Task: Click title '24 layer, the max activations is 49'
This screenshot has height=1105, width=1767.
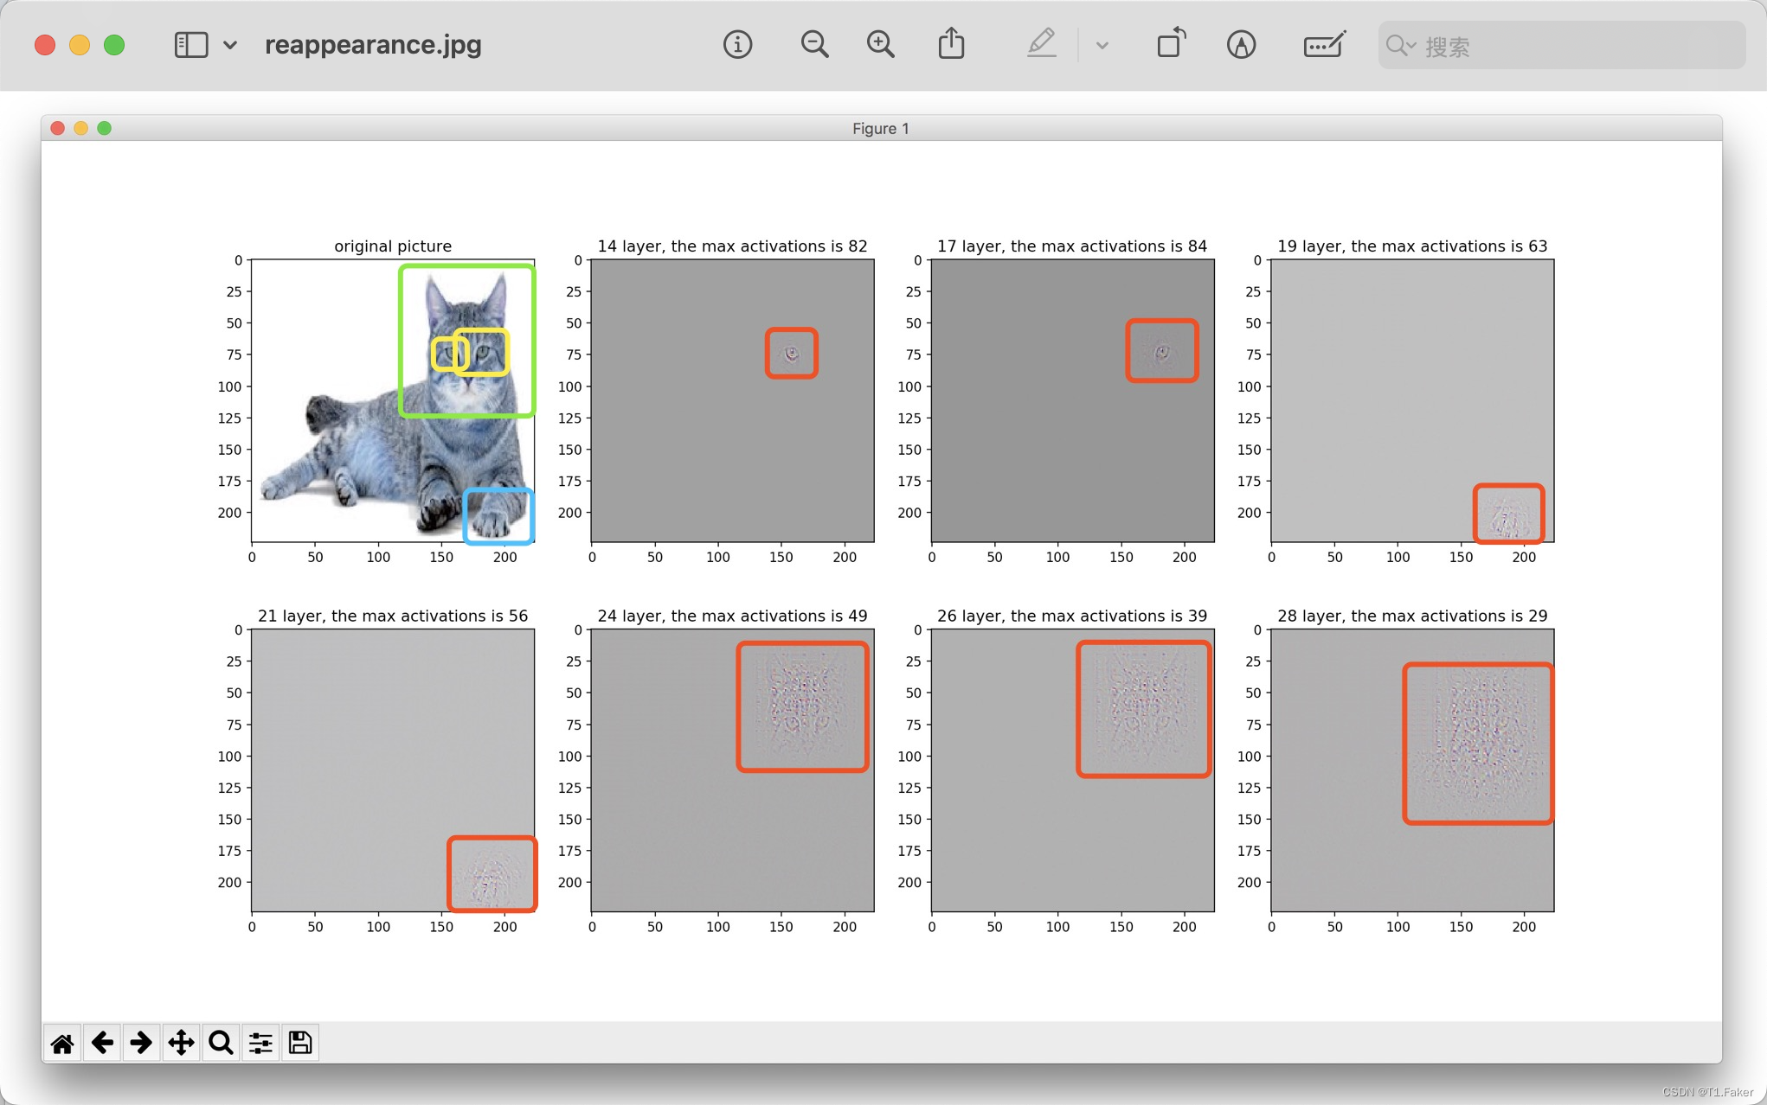Action: (732, 616)
